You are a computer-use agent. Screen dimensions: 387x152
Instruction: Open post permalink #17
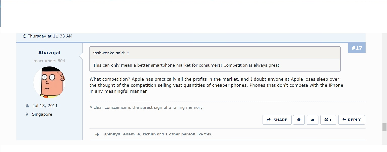tap(357, 48)
